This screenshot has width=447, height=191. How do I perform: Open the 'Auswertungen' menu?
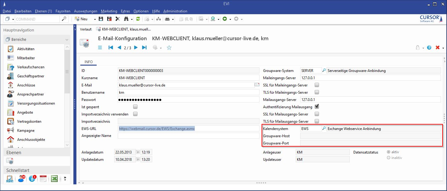click(x=85, y=11)
